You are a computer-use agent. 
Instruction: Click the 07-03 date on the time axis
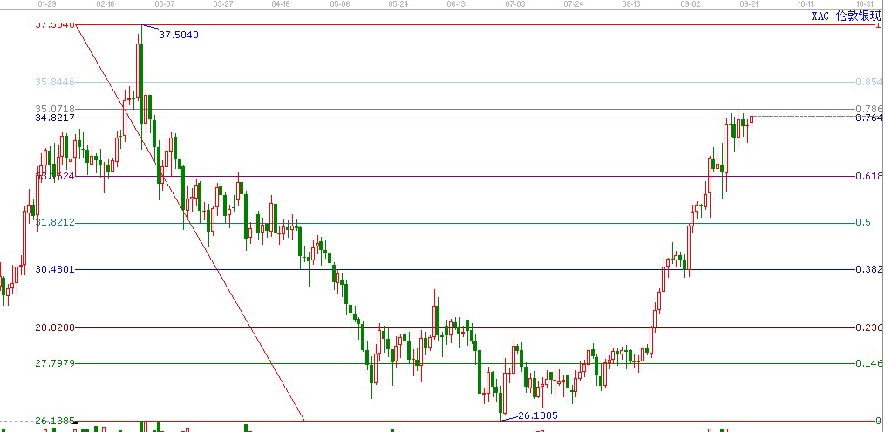click(x=515, y=4)
